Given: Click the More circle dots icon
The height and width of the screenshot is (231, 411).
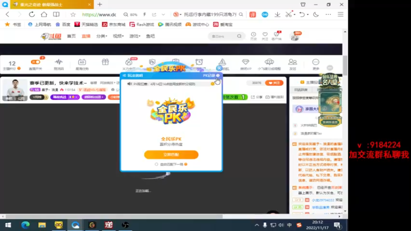Looking at the screenshot, I should 315,64.
